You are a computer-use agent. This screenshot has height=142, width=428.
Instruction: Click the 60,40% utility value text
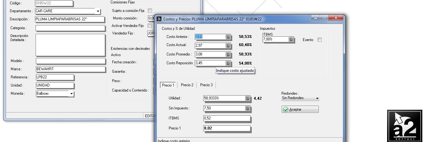point(245,45)
